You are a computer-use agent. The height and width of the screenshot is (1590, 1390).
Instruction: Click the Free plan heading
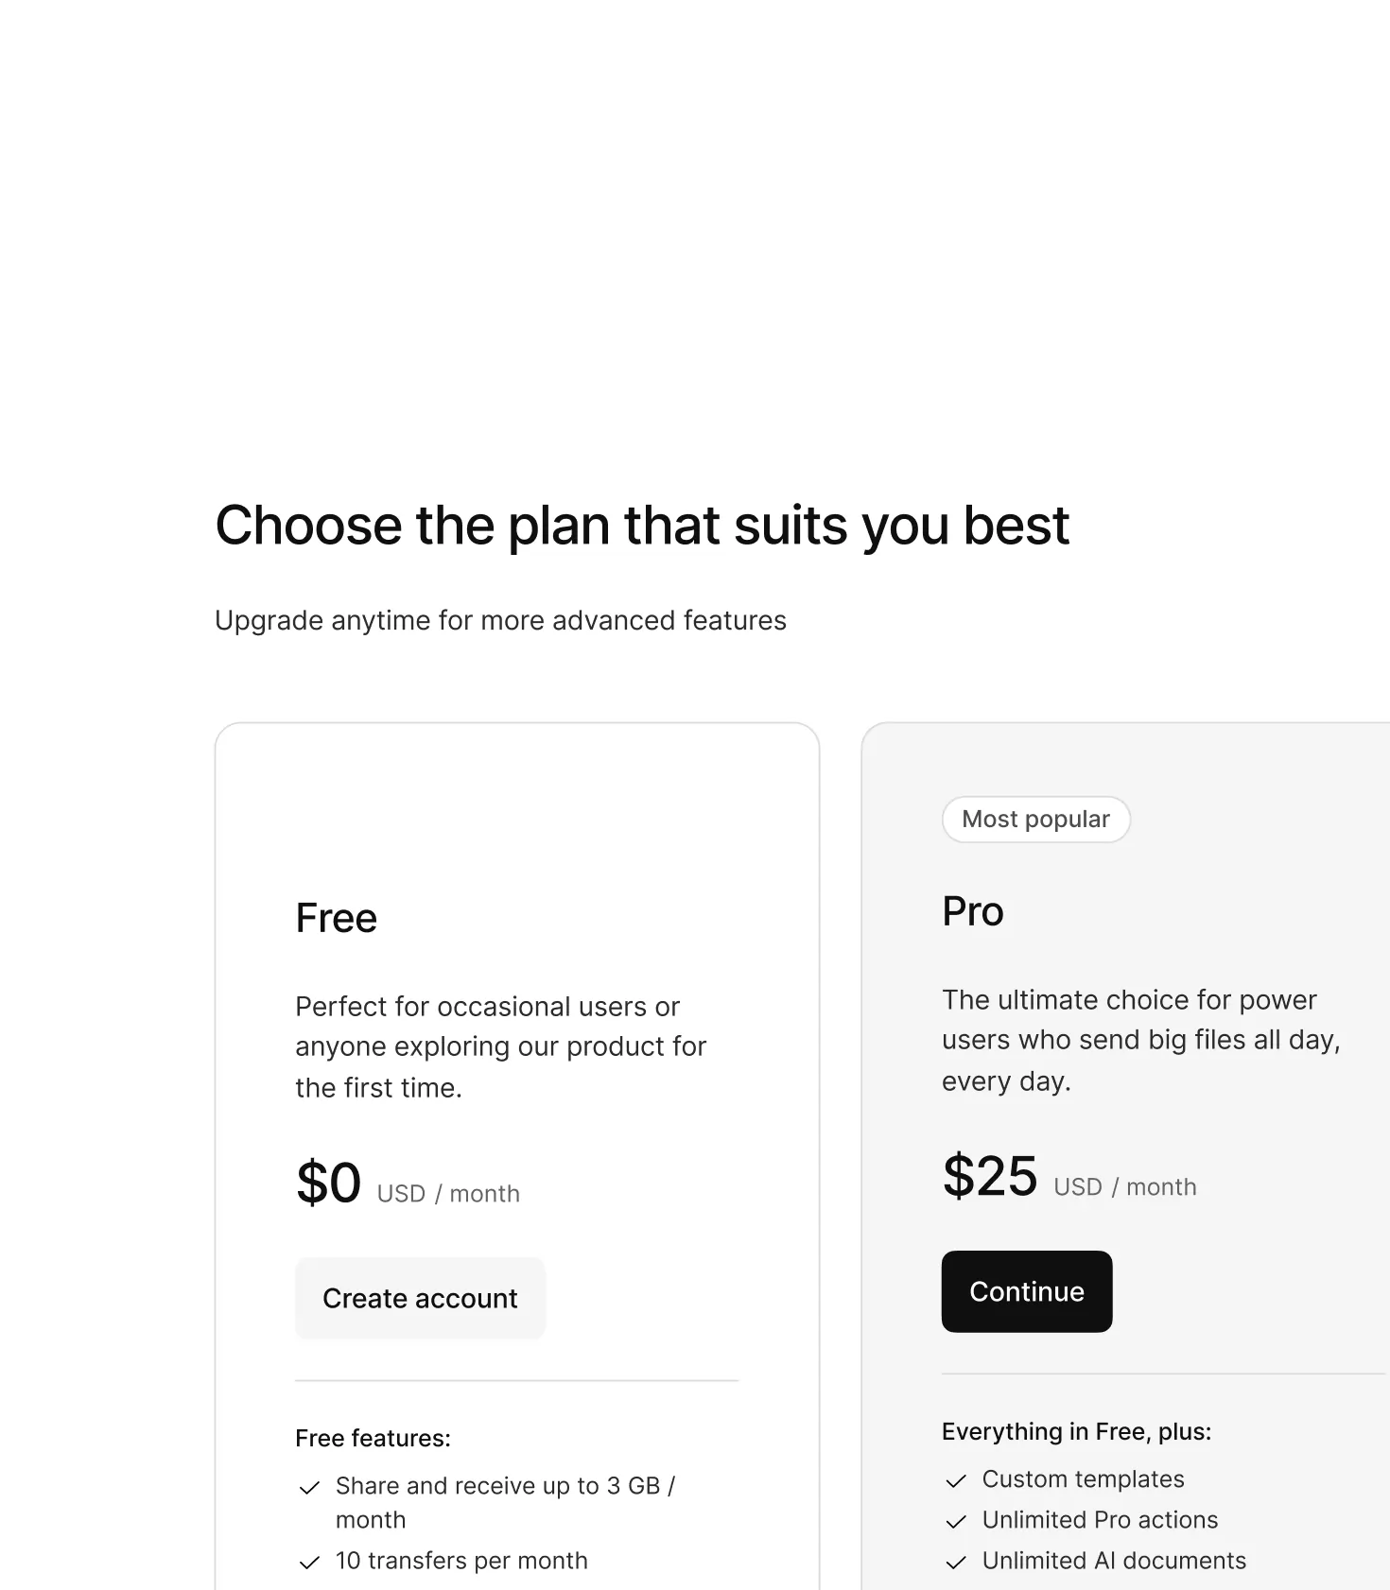336,916
